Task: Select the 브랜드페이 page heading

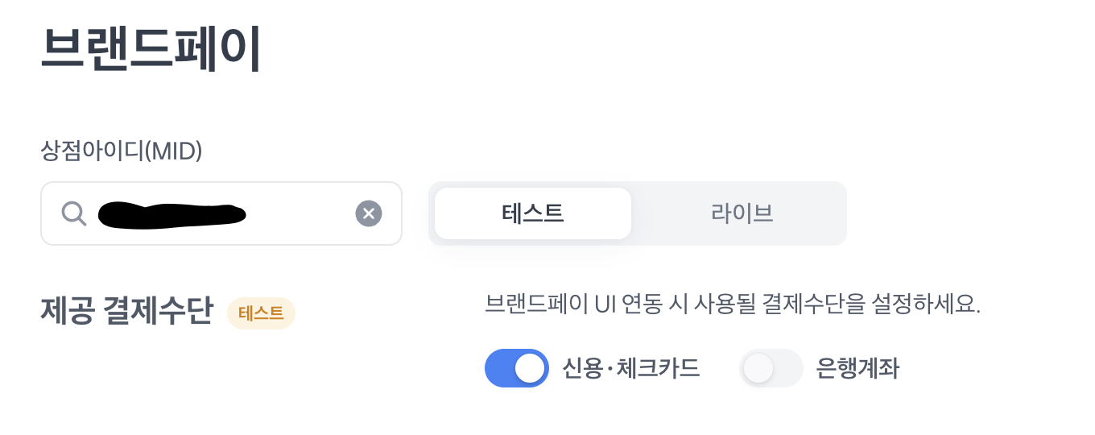Action: click(x=151, y=48)
